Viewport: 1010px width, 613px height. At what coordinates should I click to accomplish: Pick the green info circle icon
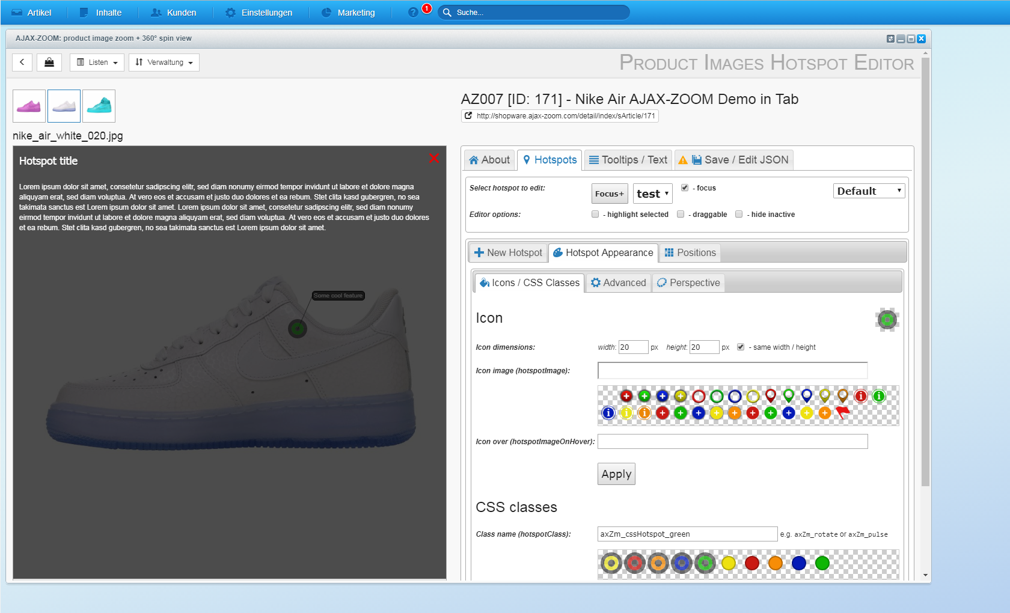pos(879,396)
